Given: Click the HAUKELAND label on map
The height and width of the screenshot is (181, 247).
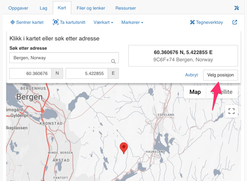Looking at the screenshot, I should [155, 152].
